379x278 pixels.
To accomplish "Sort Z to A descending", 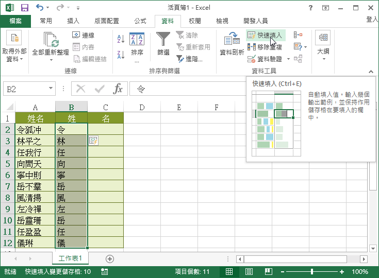I will pyautogui.click(x=121, y=55).
